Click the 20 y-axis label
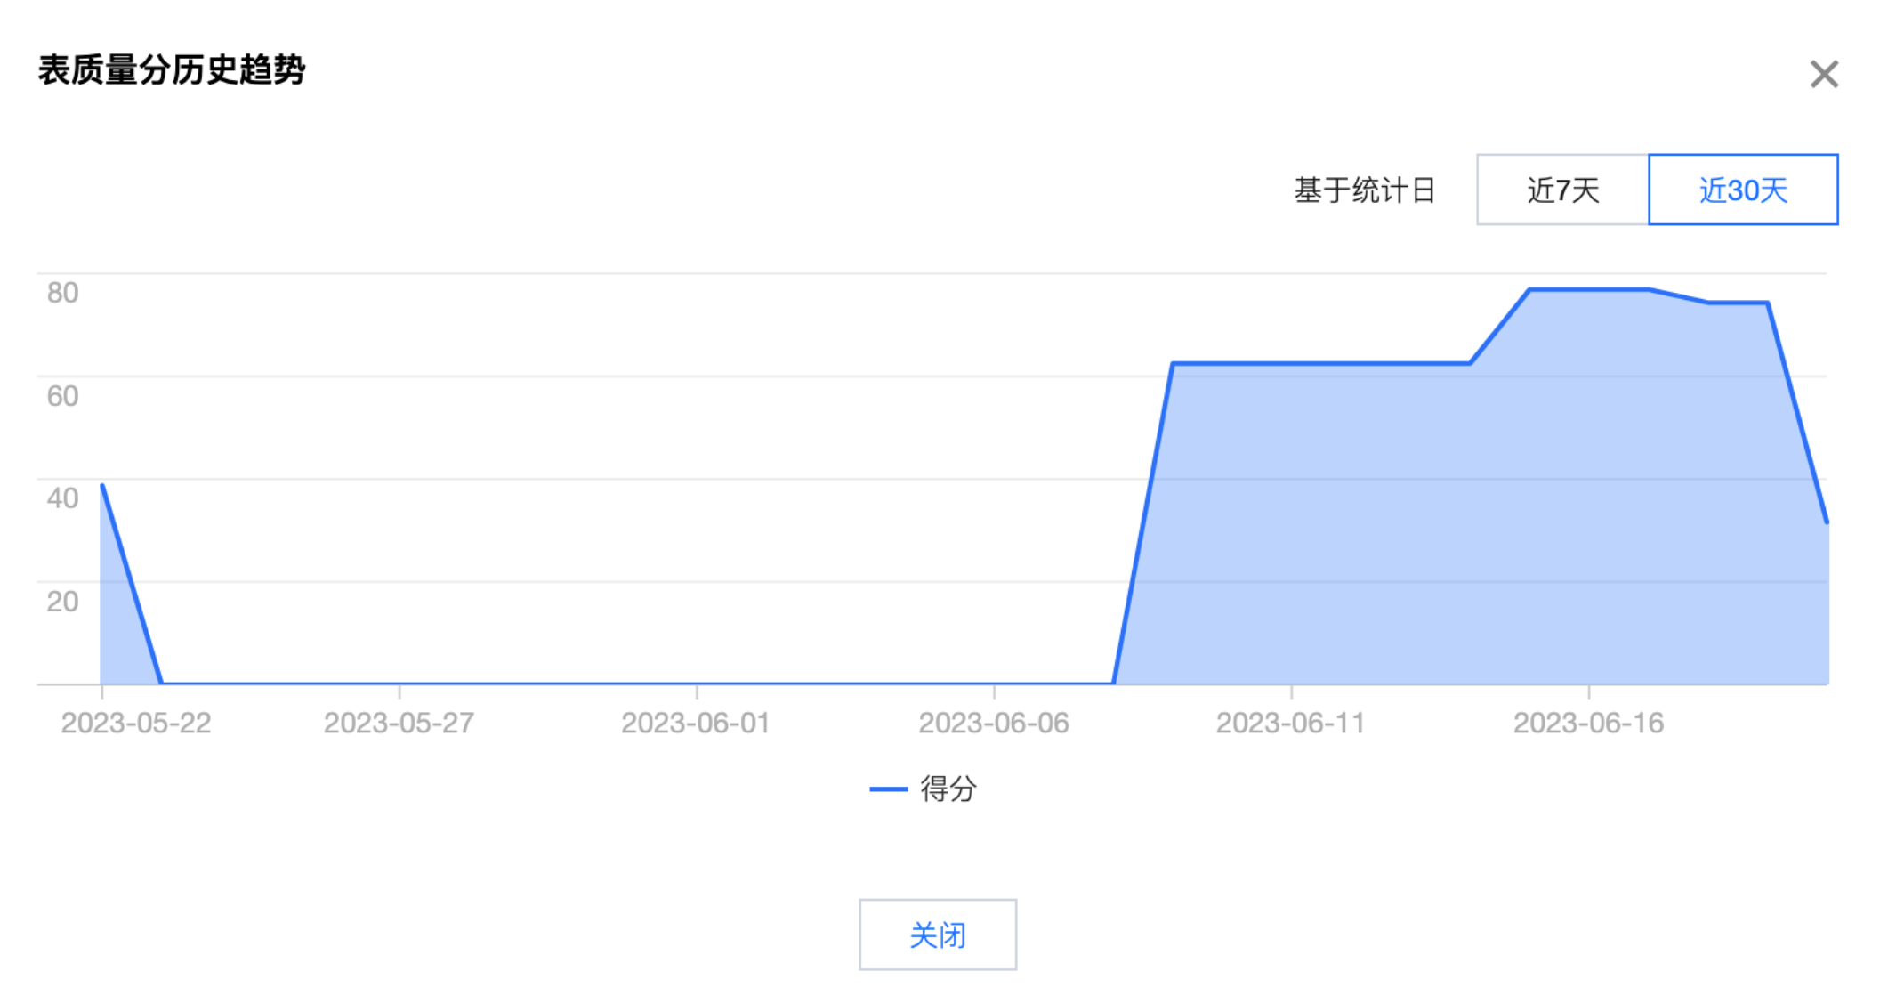1888x987 pixels. coord(62,601)
